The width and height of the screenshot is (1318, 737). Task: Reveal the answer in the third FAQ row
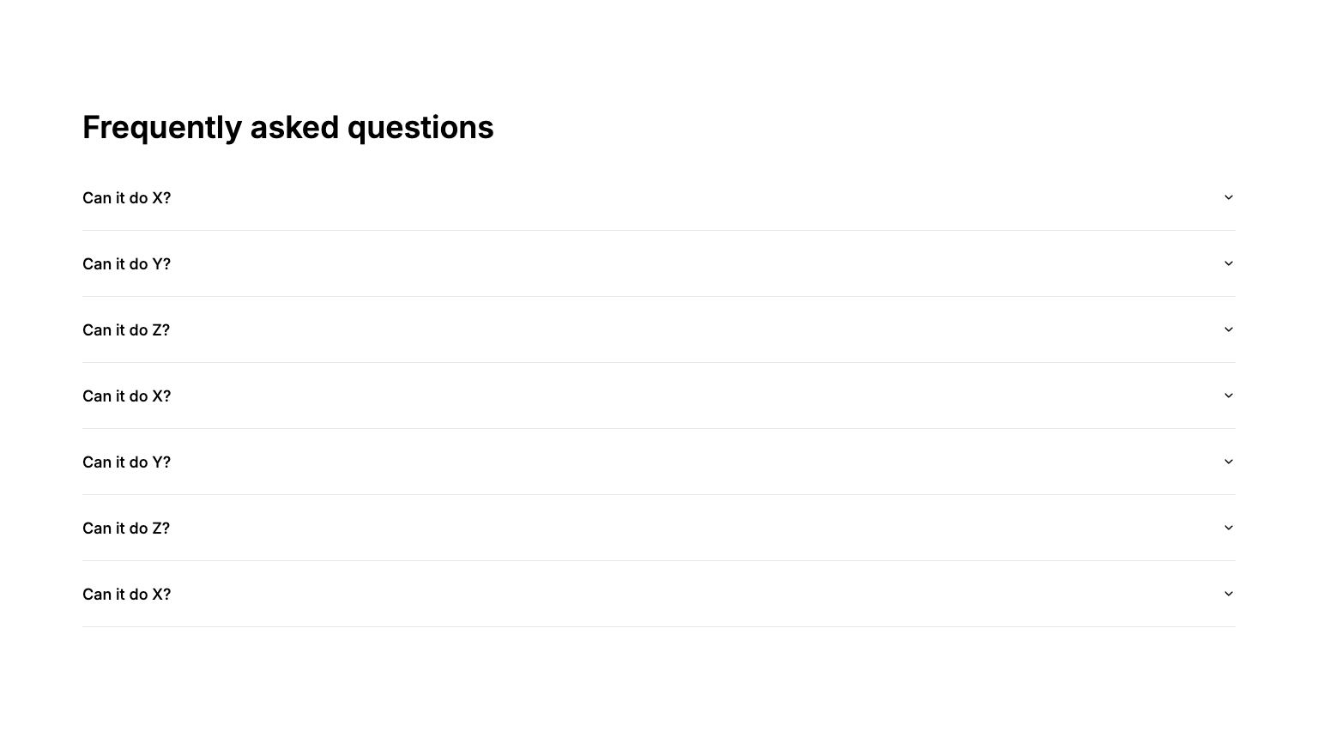point(659,329)
